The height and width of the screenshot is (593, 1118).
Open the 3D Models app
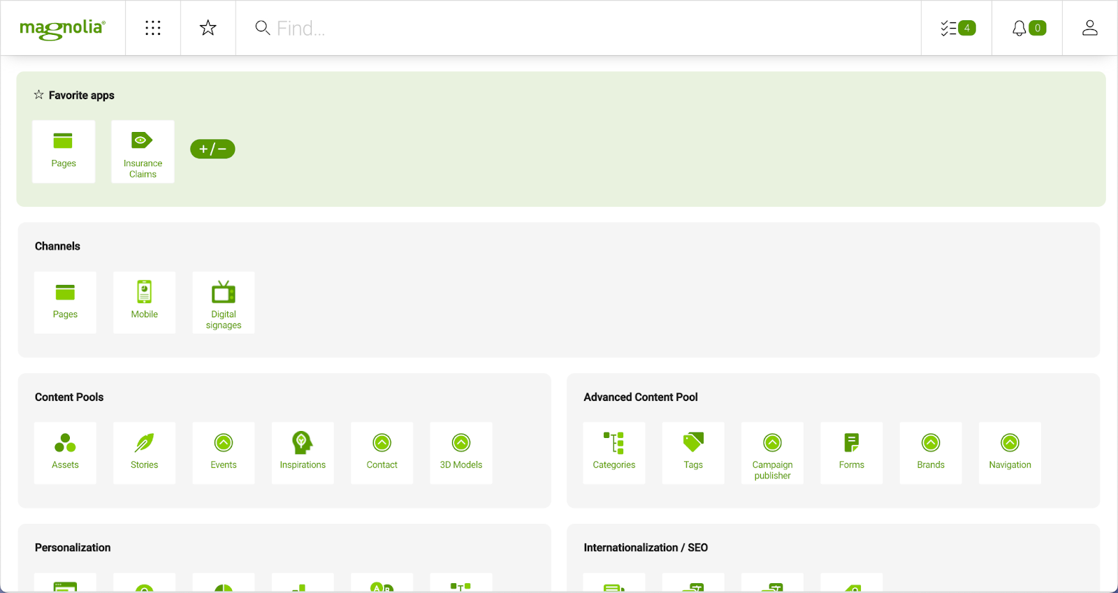pos(461,453)
